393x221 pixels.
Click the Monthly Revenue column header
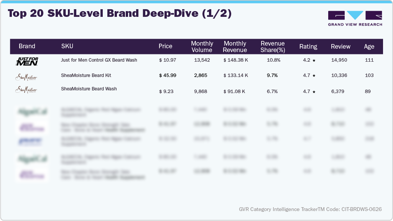pos(235,47)
